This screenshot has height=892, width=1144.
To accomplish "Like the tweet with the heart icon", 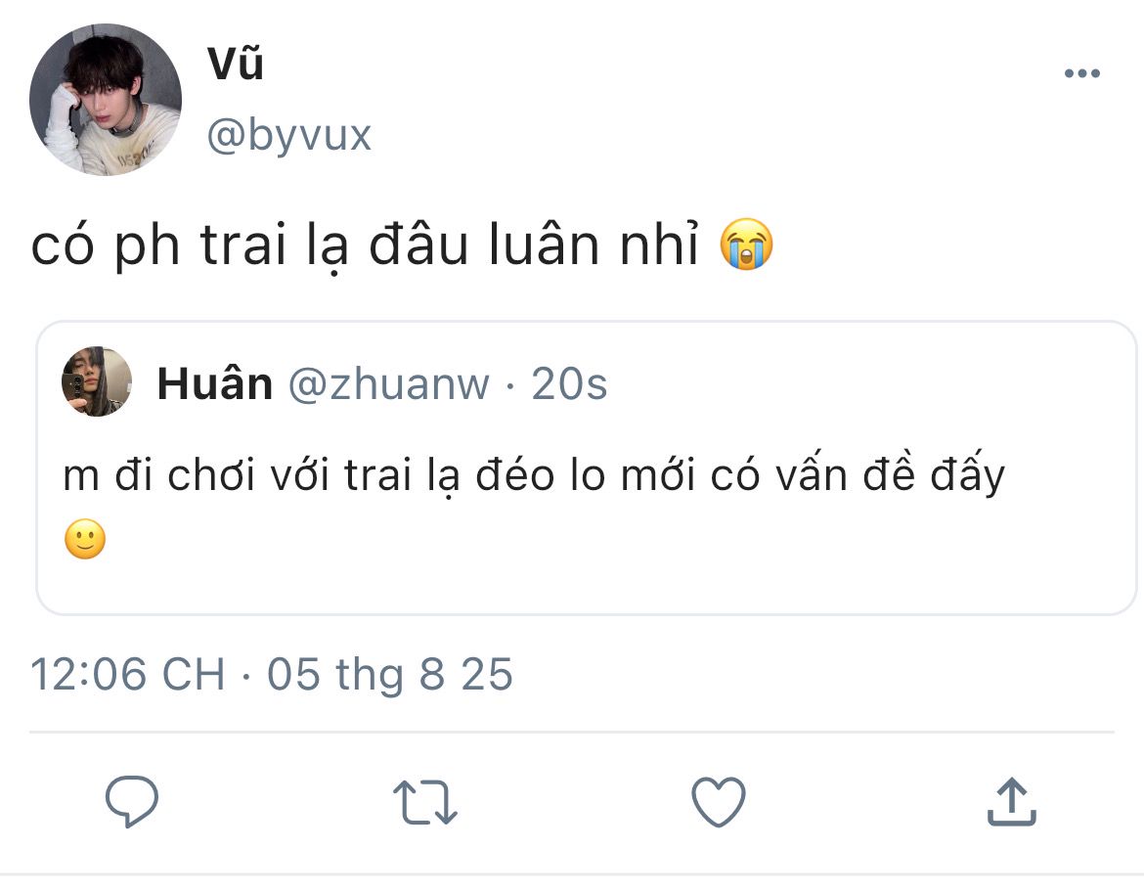I will click(719, 802).
